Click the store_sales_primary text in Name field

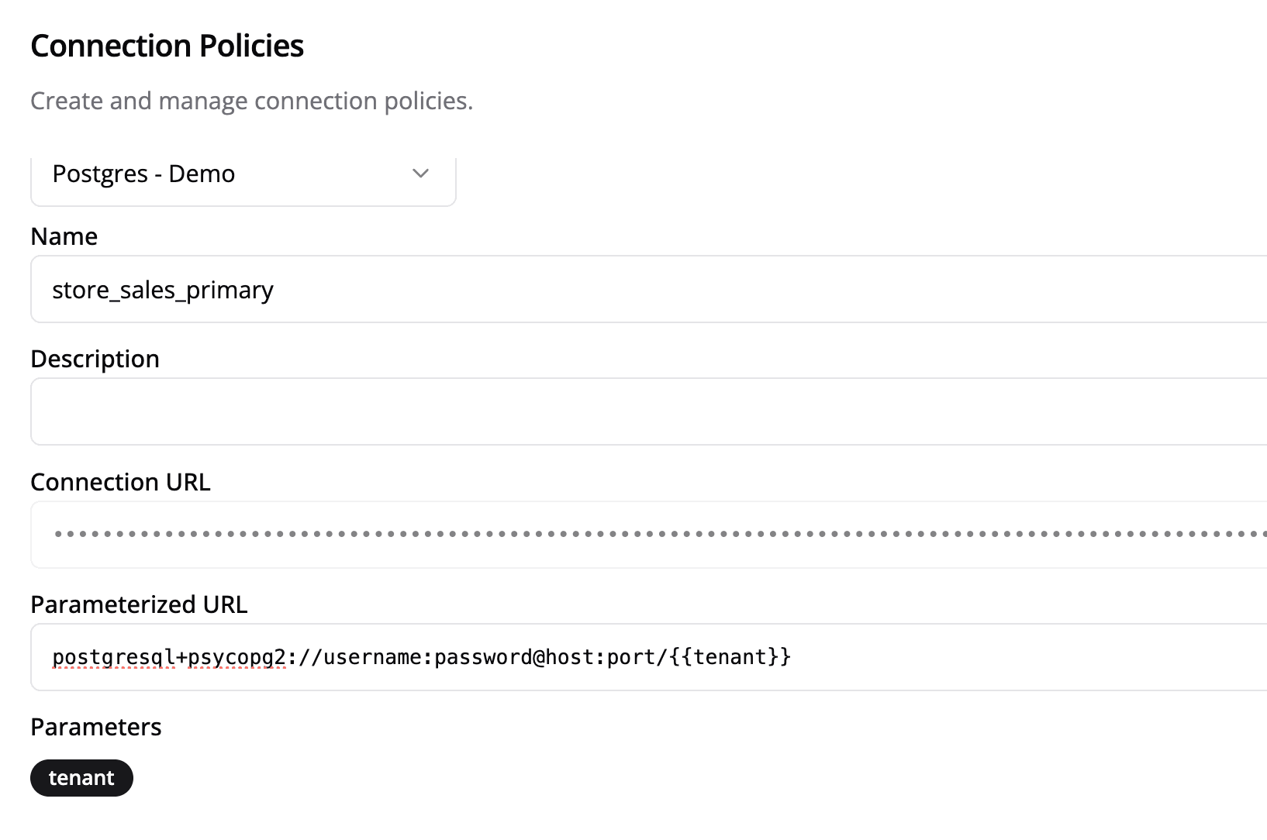(x=163, y=290)
